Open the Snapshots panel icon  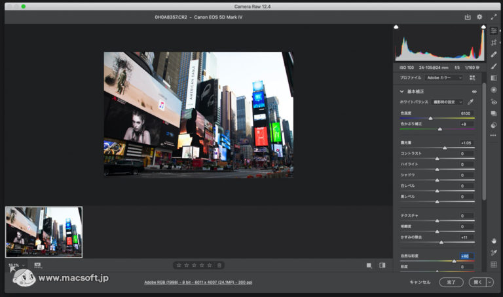pos(494,113)
